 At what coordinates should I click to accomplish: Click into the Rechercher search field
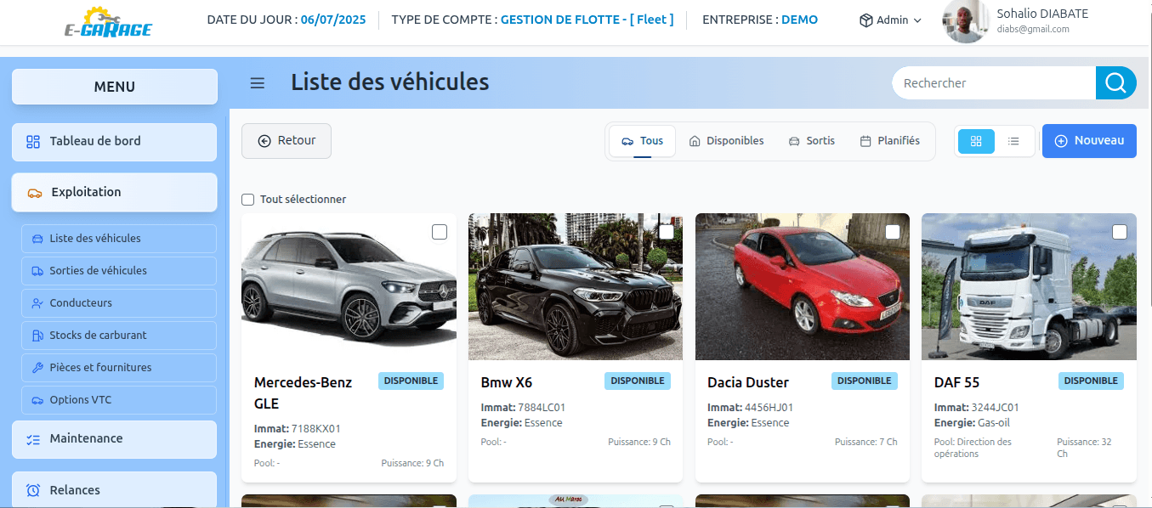click(993, 83)
